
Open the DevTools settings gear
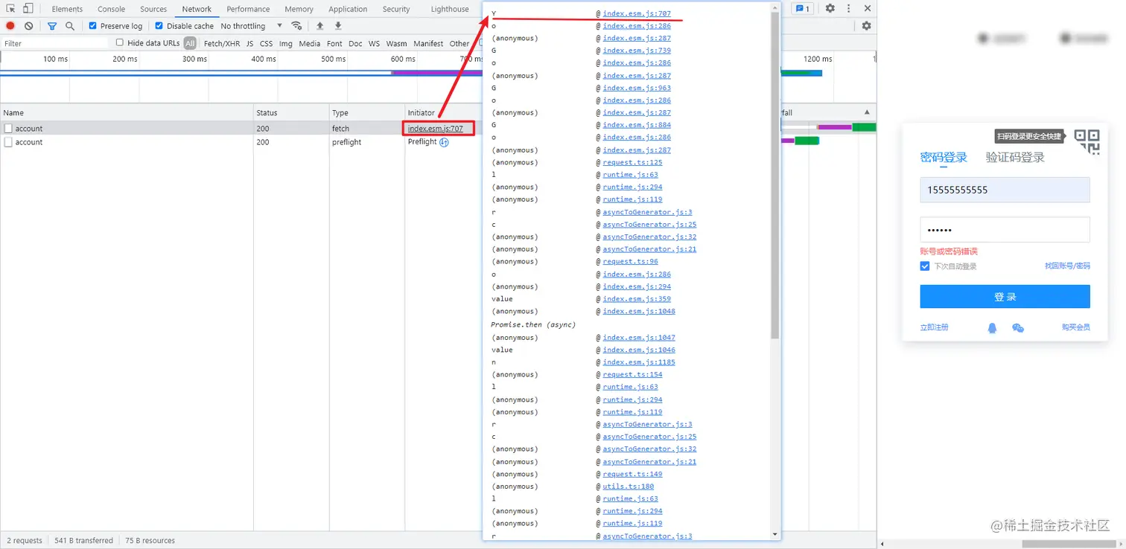coord(830,9)
